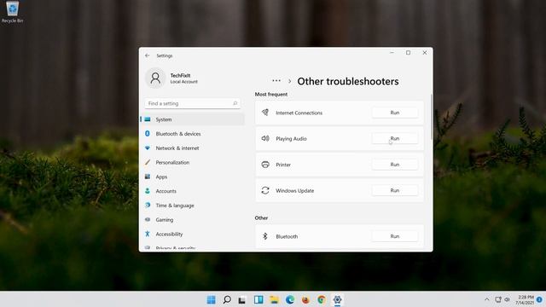Click the breadcrumb chevron separator
This screenshot has width=546, height=307.
[x=289, y=81]
